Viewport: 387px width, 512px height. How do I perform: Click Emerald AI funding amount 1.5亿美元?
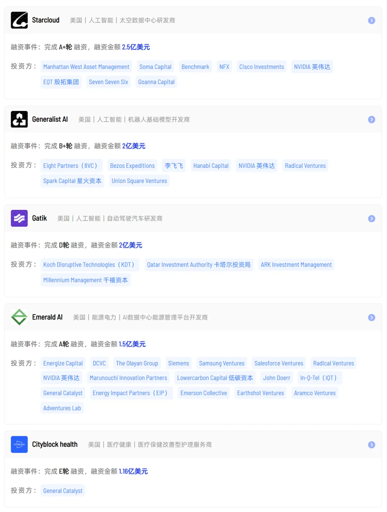(x=132, y=344)
